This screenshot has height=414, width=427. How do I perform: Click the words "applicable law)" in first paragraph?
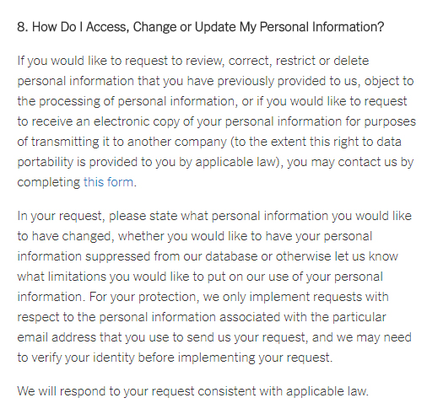(240, 162)
